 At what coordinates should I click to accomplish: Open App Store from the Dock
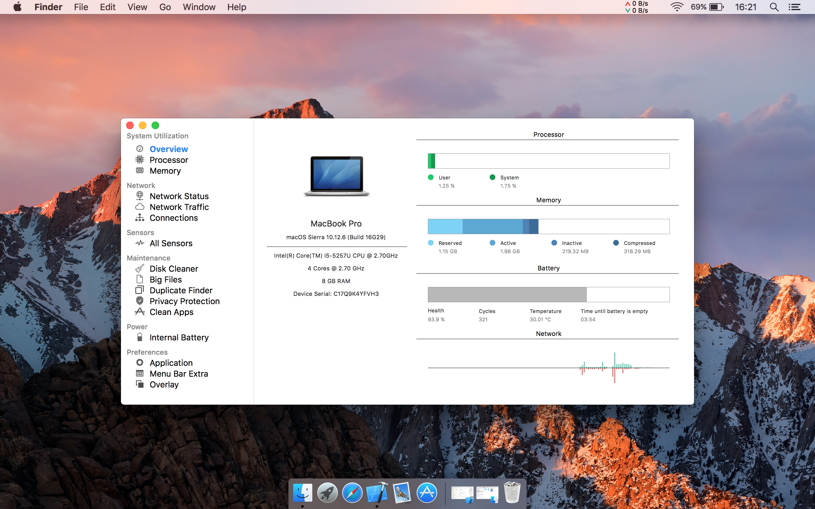pyautogui.click(x=427, y=493)
